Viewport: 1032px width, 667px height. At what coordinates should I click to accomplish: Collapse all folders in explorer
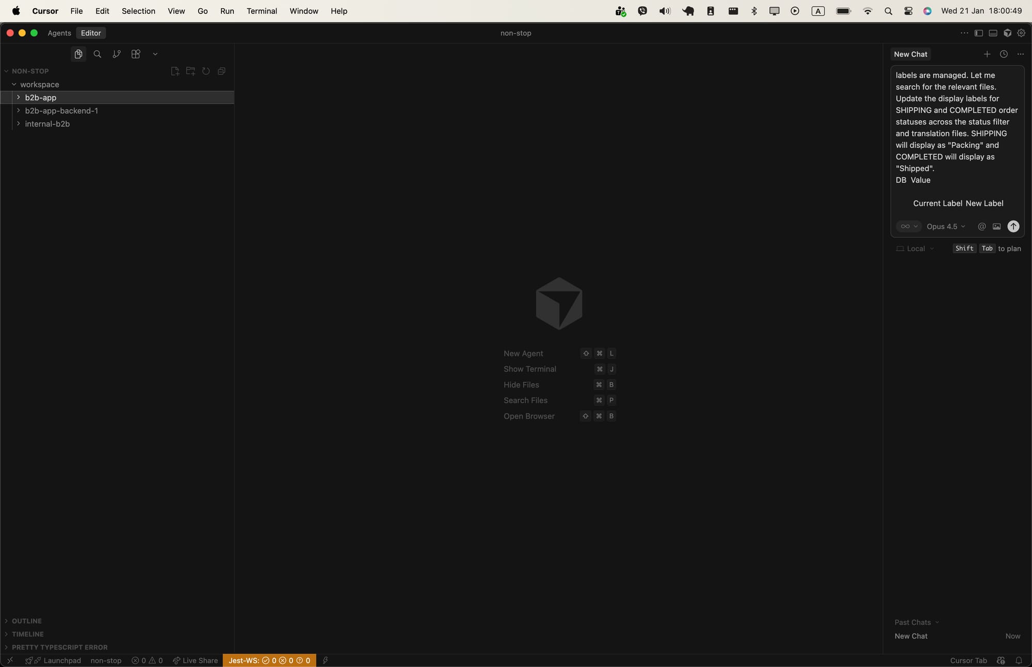pyautogui.click(x=221, y=71)
